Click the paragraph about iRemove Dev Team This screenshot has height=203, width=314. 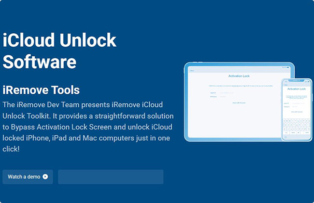pyautogui.click(x=88, y=127)
